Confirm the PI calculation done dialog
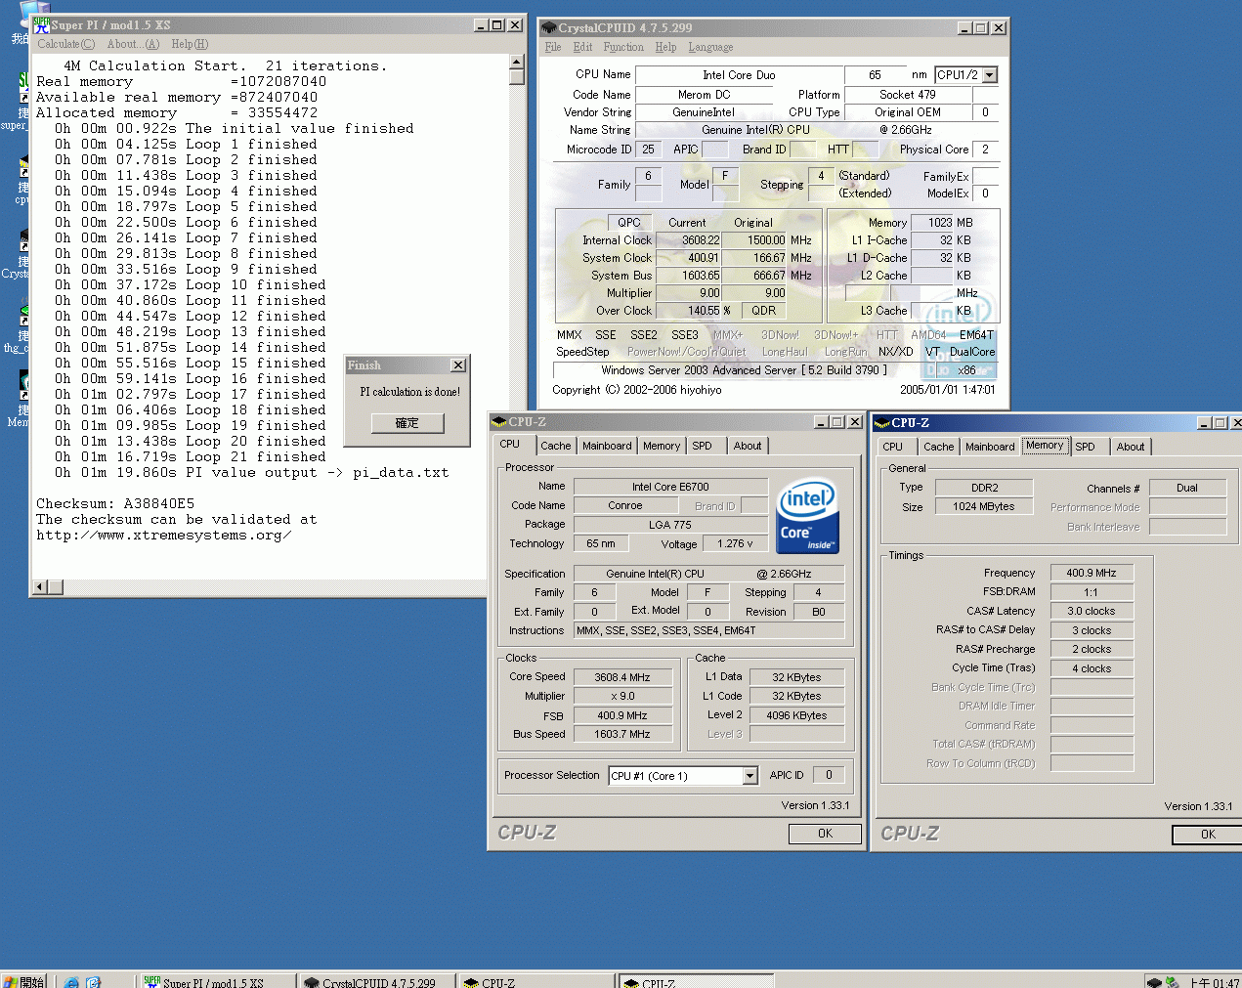The width and height of the screenshot is (1242, 988). click(407, 423)
